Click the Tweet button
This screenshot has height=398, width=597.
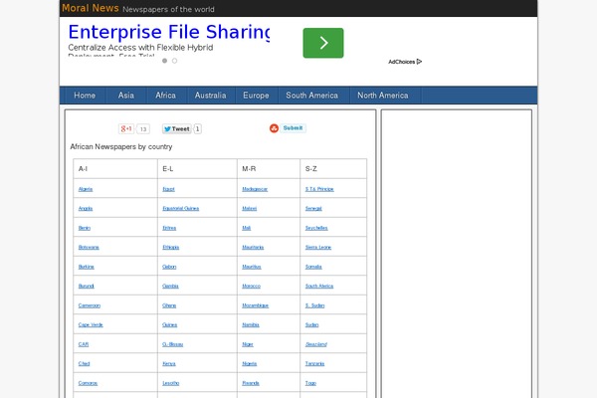tap(177, 128)
